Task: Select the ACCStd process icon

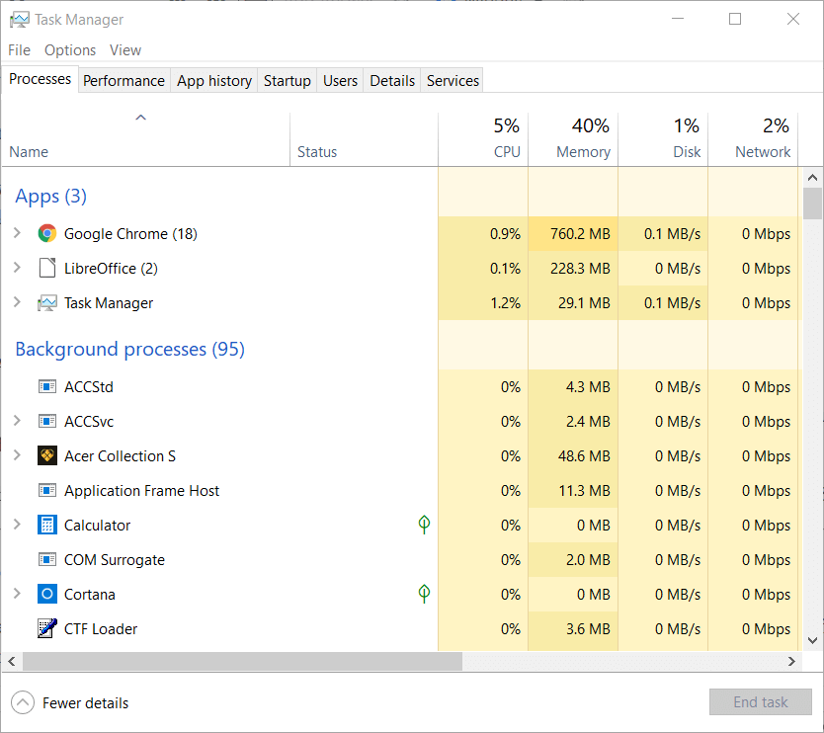Action: [46, 386]
